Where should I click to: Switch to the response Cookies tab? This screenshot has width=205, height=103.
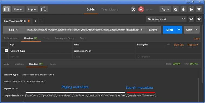coord(19,64)
